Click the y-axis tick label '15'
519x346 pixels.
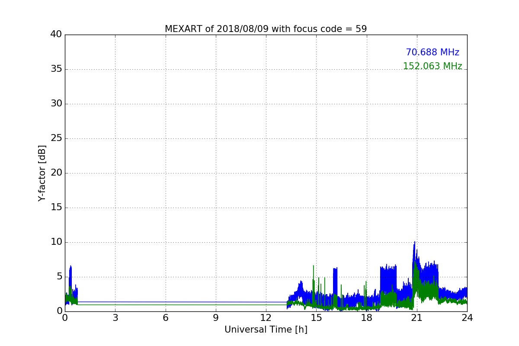coord(56,208)
